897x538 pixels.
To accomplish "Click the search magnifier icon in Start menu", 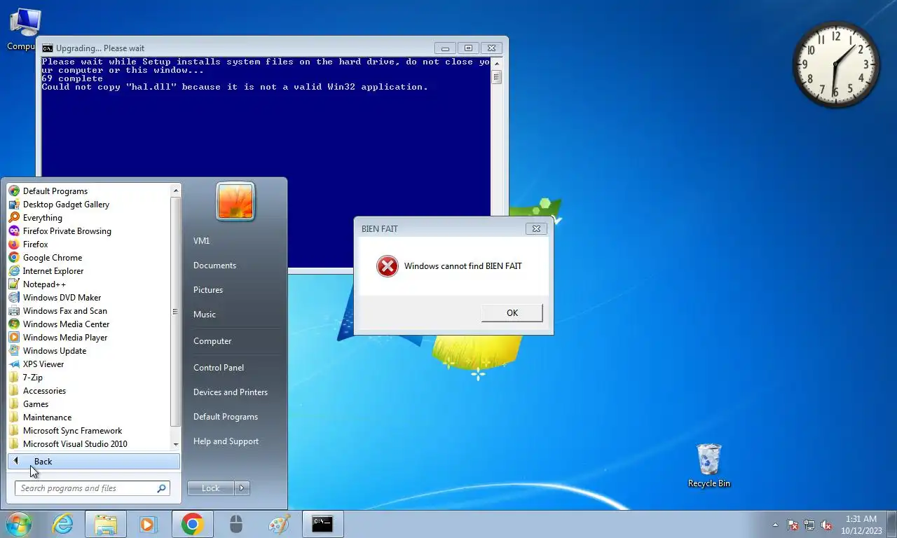I will [161, 488].
